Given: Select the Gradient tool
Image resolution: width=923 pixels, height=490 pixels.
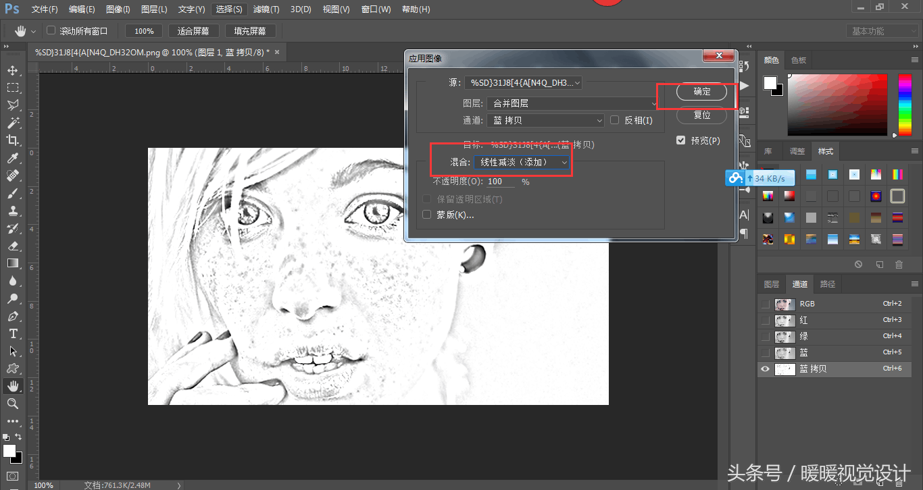Looking at the screenshot, I should coord(13,263).
